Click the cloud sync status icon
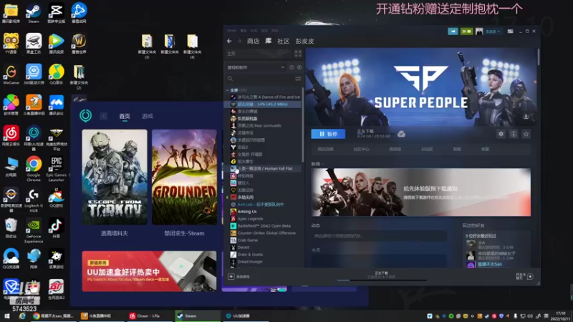Viewport: 573px width, 322px height. pos(401,134)
